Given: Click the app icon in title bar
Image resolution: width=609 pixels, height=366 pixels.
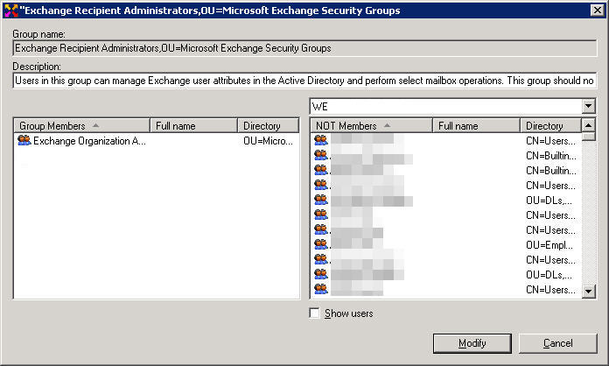Looking at the screenshot, I should click(10, 11).
